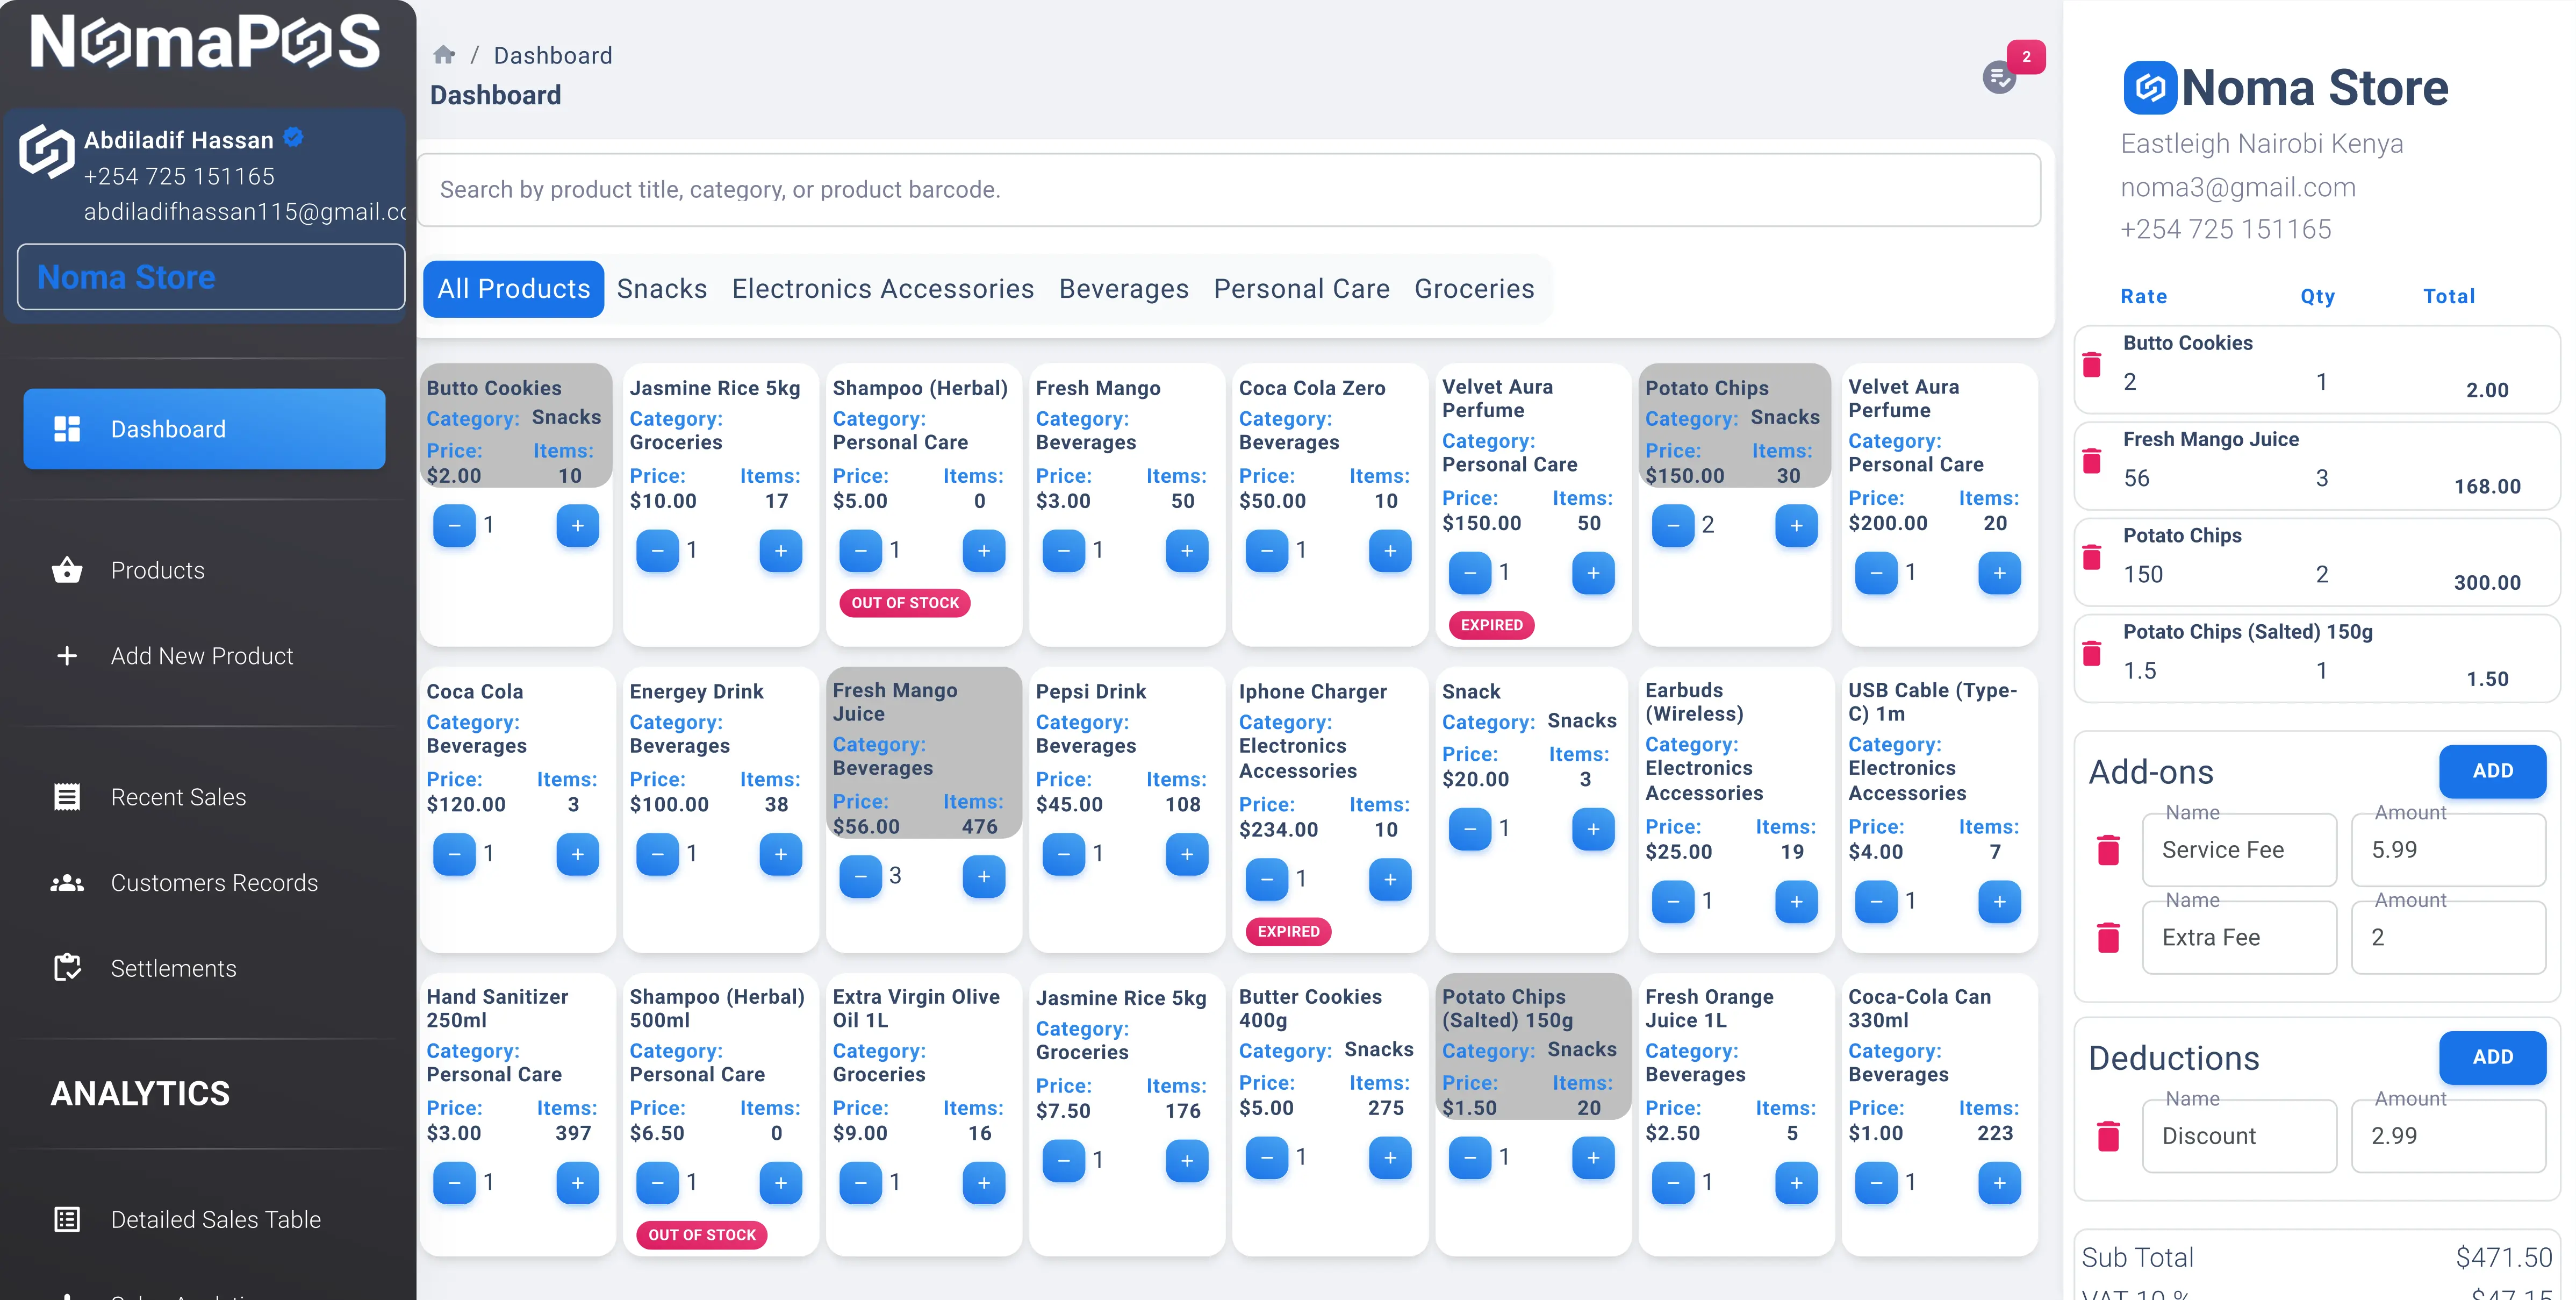This screenshot has width=2576, height=1300.
Task: Open Products via basket icon in sidebar
Action: point(67,570)
